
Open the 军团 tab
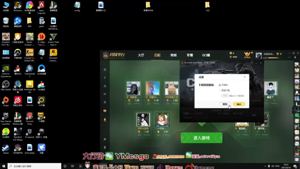click(190, 55)
